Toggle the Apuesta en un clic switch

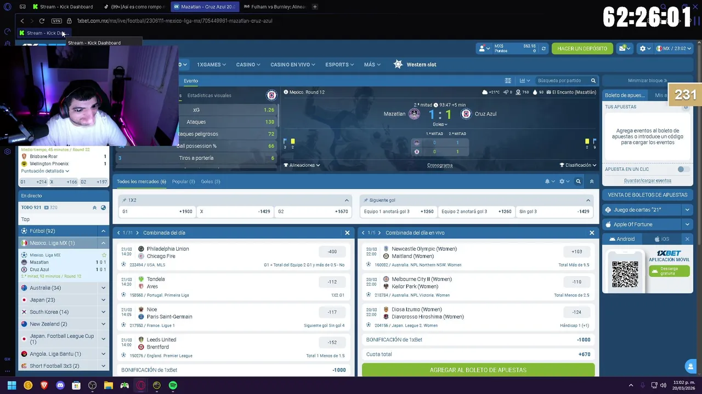pyautogui.click(x=682, y=169)
